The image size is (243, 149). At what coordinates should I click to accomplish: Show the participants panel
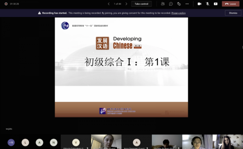coord(163,4)
